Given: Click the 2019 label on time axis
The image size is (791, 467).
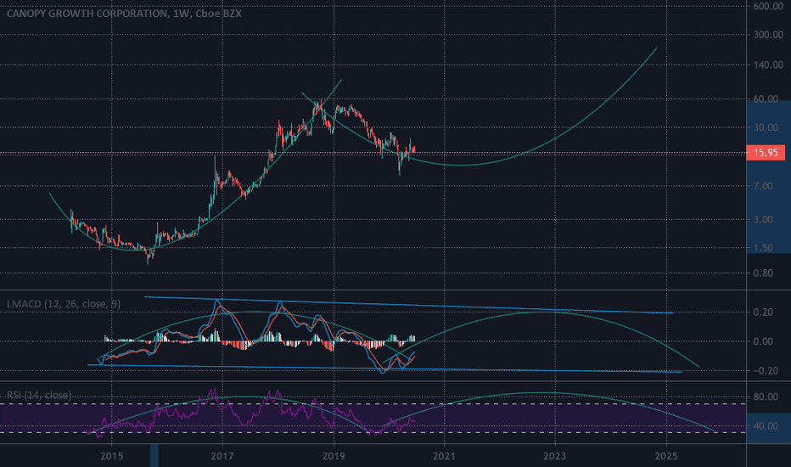Looking at the screenshot, I should pyautogui.click(x=334, y=457).
